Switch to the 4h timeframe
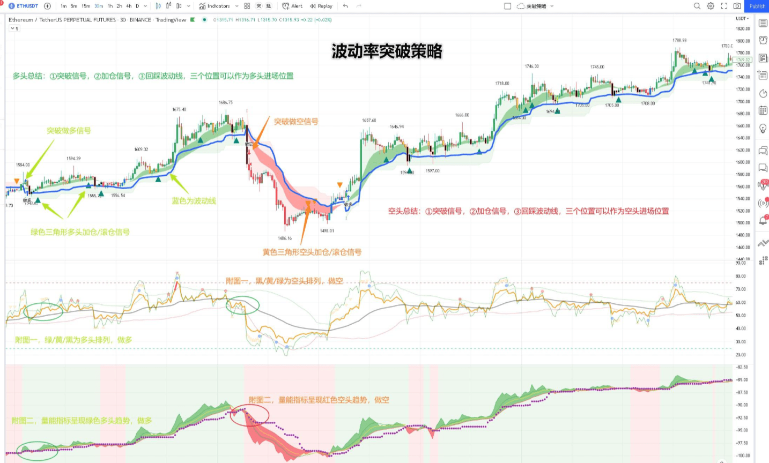 (x=129, y=6)
